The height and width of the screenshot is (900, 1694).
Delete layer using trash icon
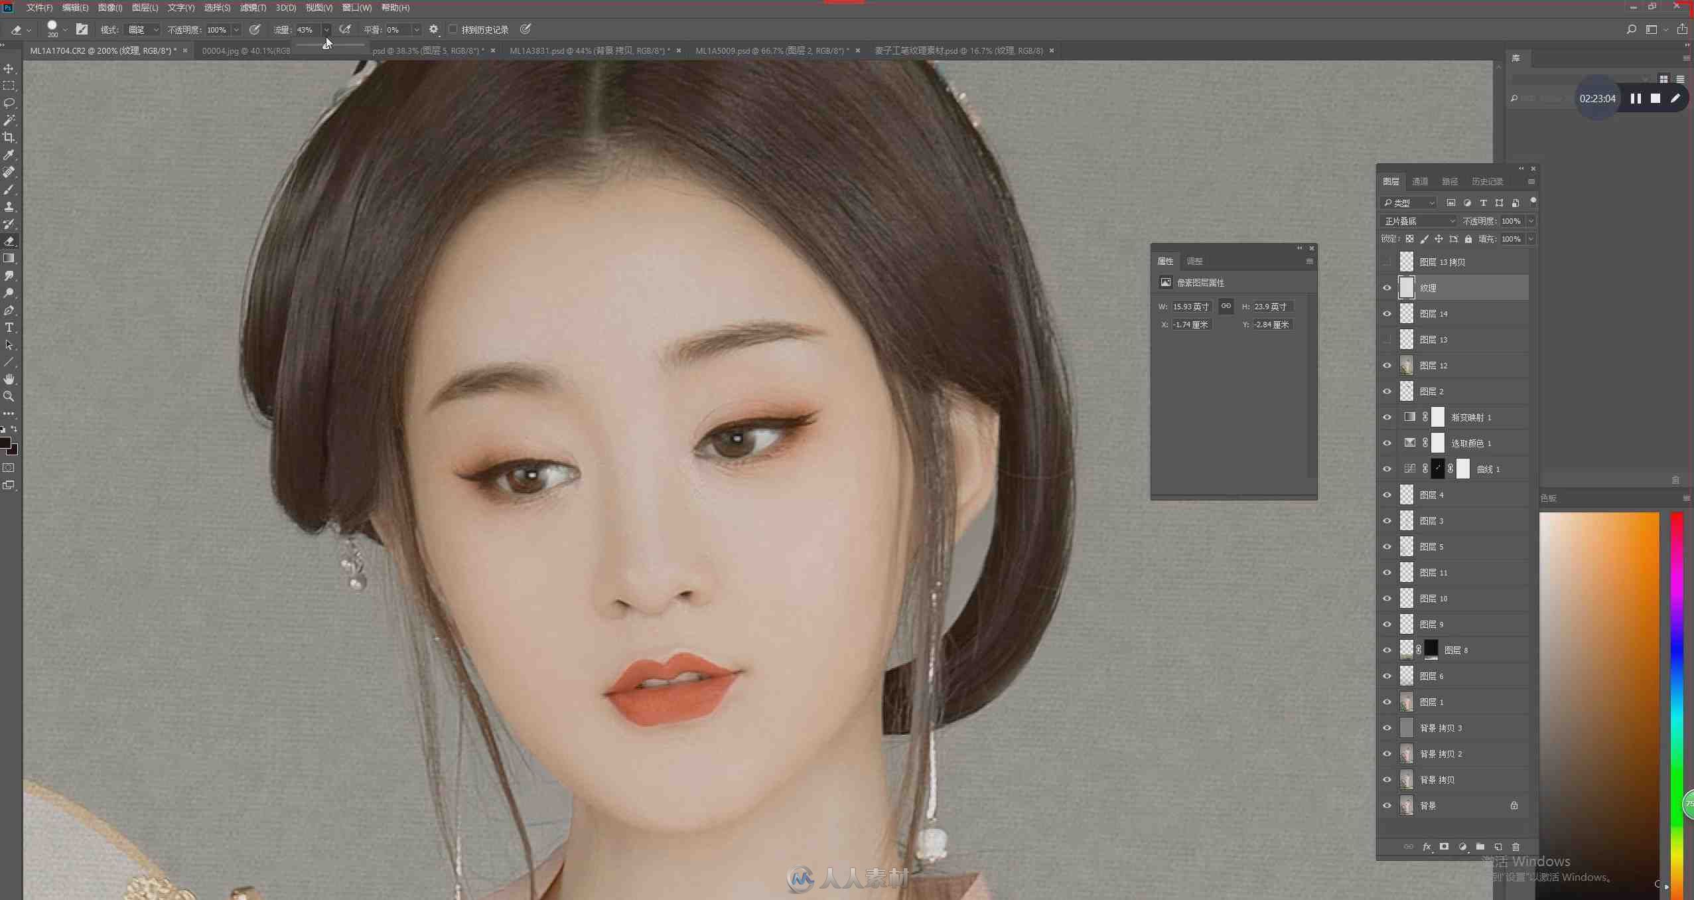click(1516, 847)
